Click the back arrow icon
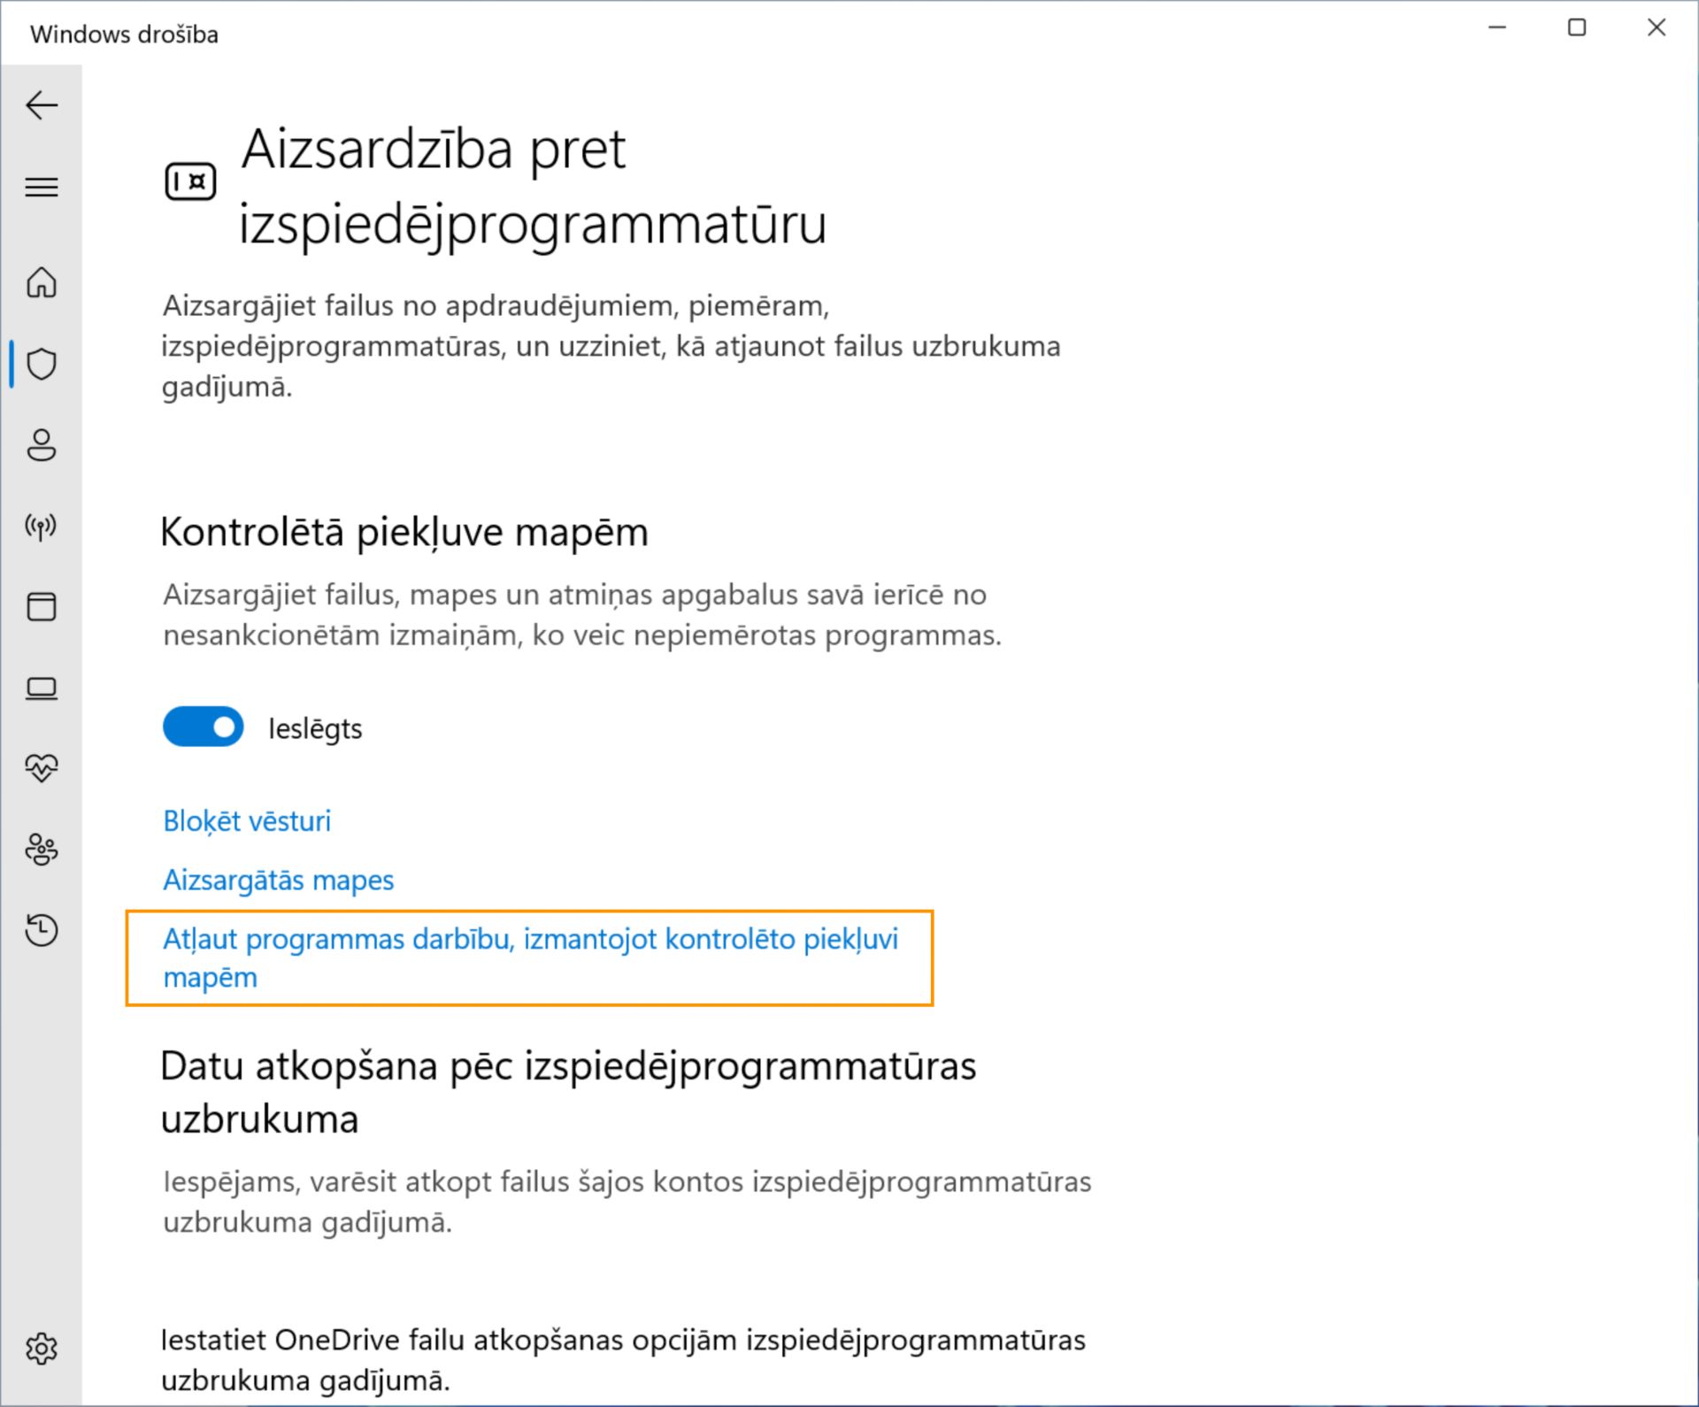 pyautogui.click(x=42, y=105)
